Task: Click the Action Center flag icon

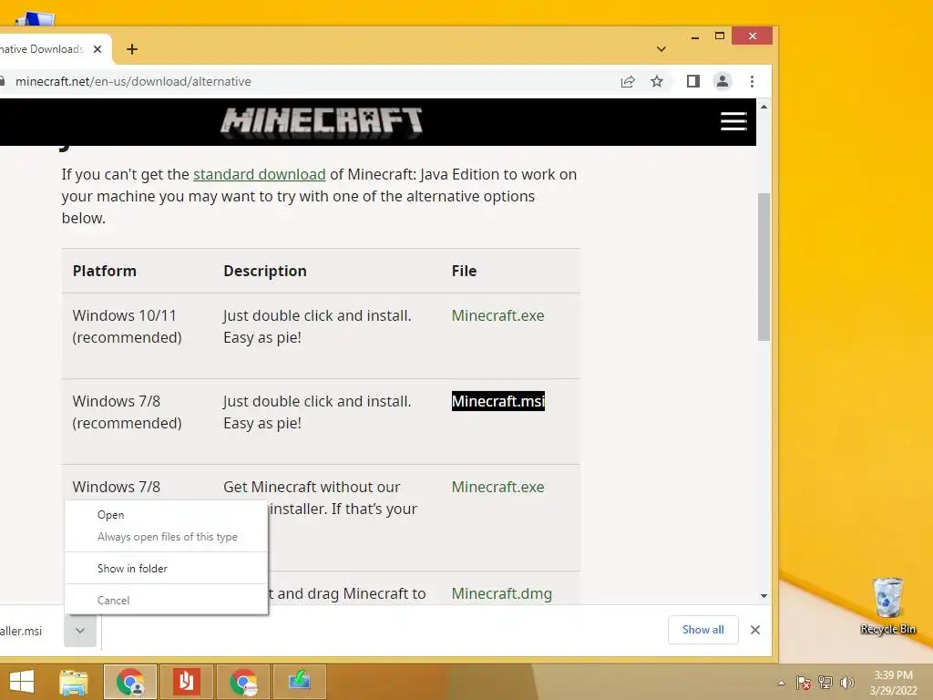Action: [x=803, y=683]
